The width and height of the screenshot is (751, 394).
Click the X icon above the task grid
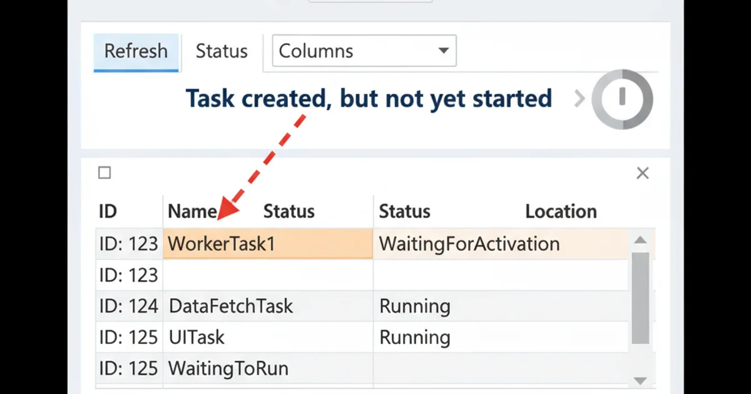(642, 173)
